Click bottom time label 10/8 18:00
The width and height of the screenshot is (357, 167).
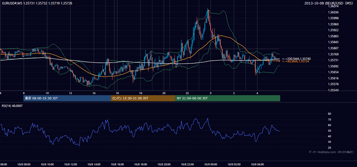[x=141, y=164]
